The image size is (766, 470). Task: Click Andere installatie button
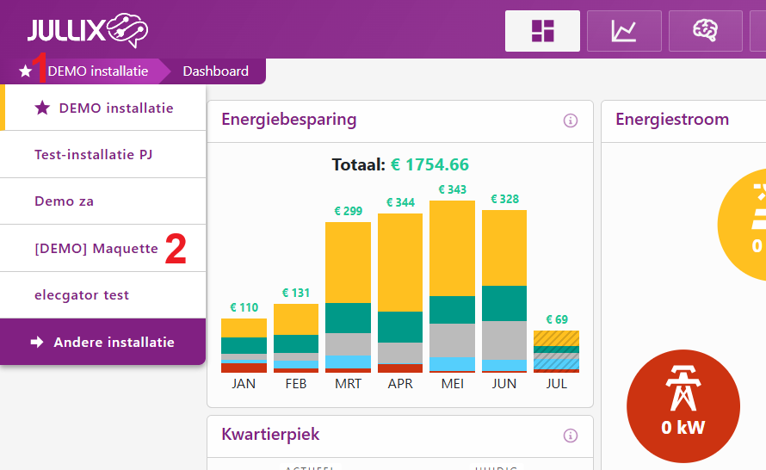[x=103, y=342]
